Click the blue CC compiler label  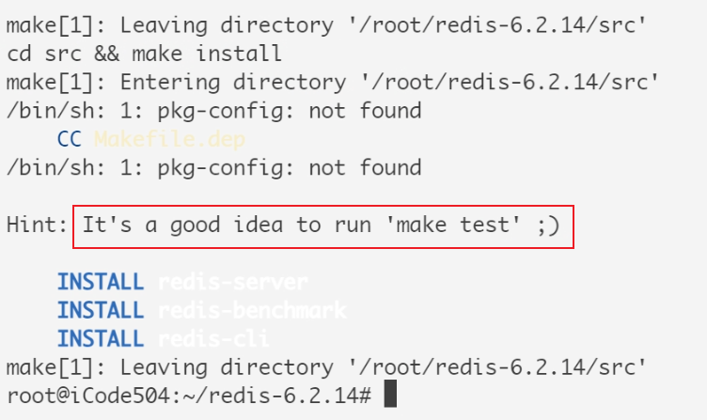point(70,140)
